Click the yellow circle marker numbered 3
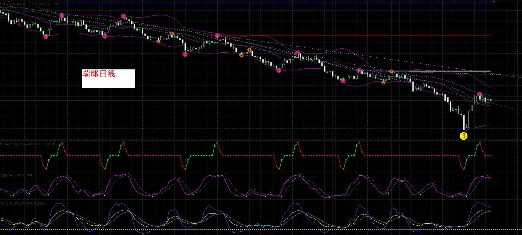Viewport: 522px width, 235px height. tap(463, 136)
